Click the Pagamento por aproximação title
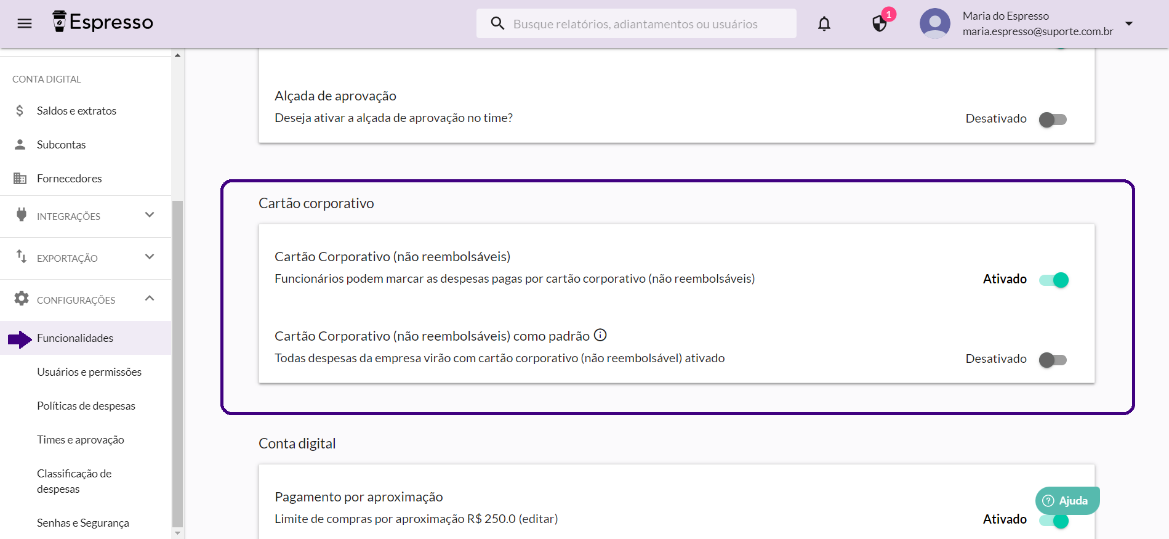This screenshot has height=539, width=1169. [x=359, y=497]
